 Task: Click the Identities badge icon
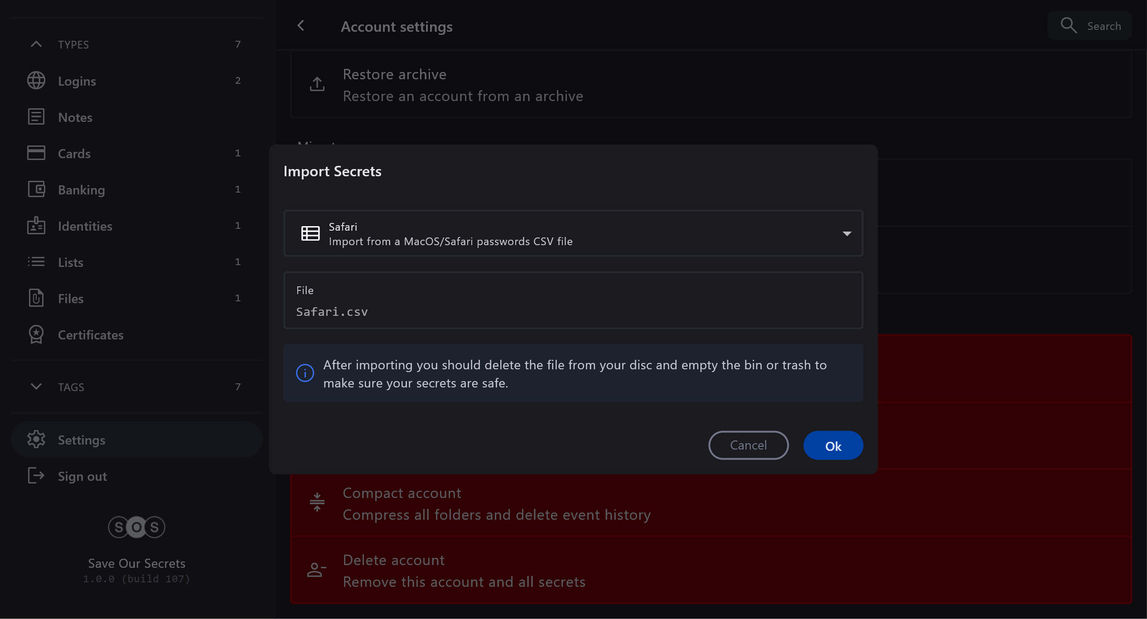pos(36,226)
